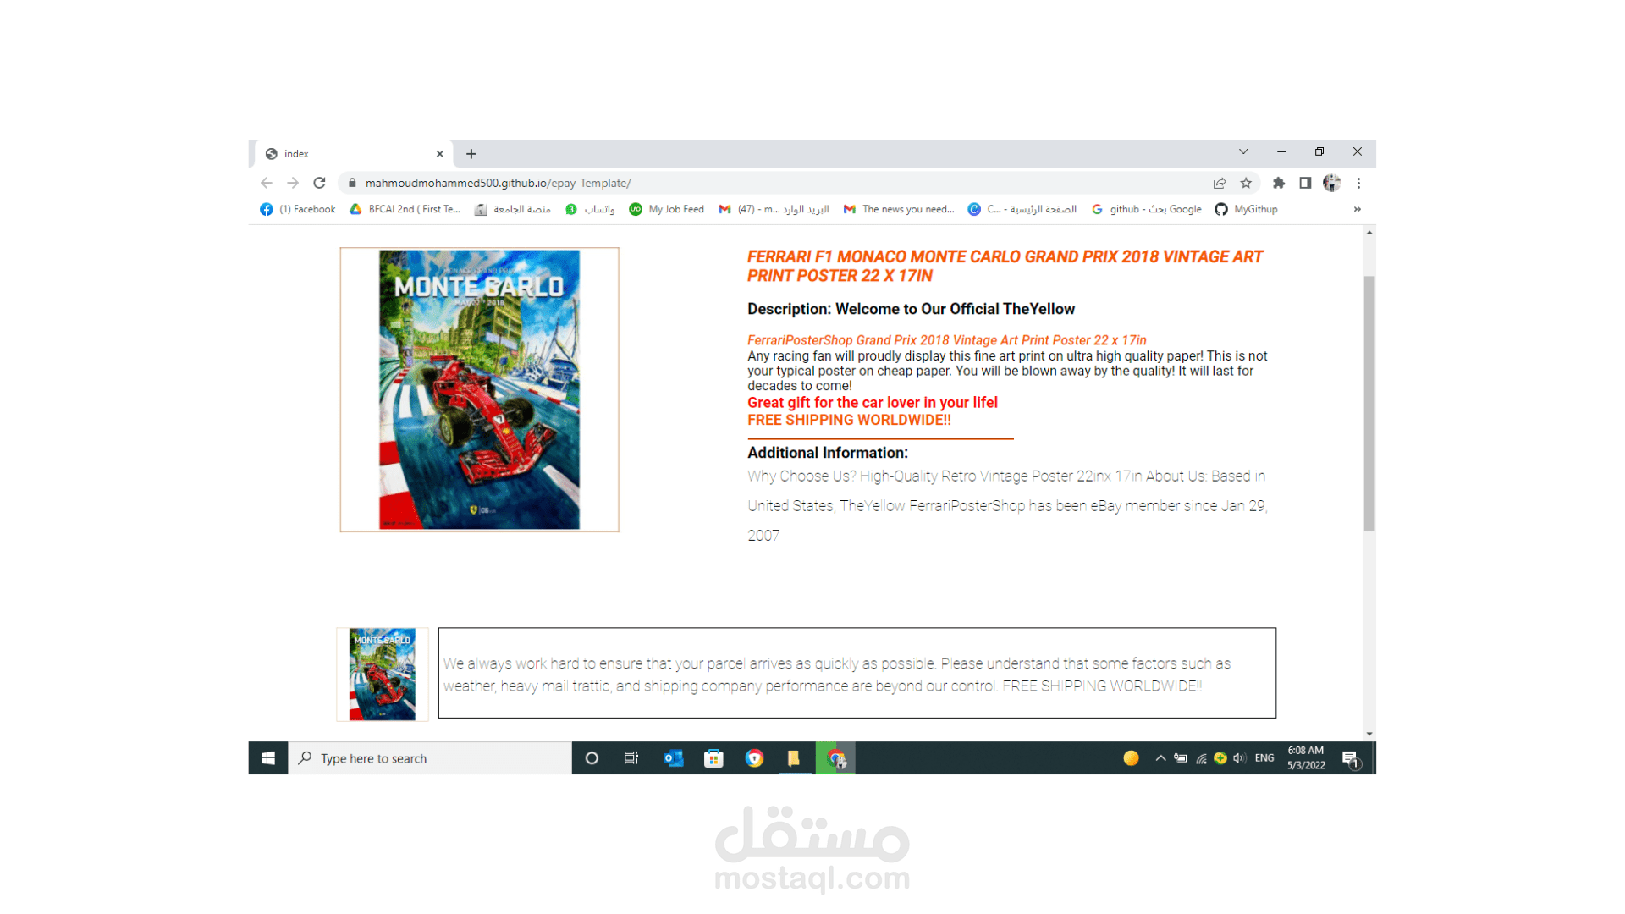This screenshot has width=1625, height=914.
Task: Open Task View on the taskbar
Action: coord(631,758)
